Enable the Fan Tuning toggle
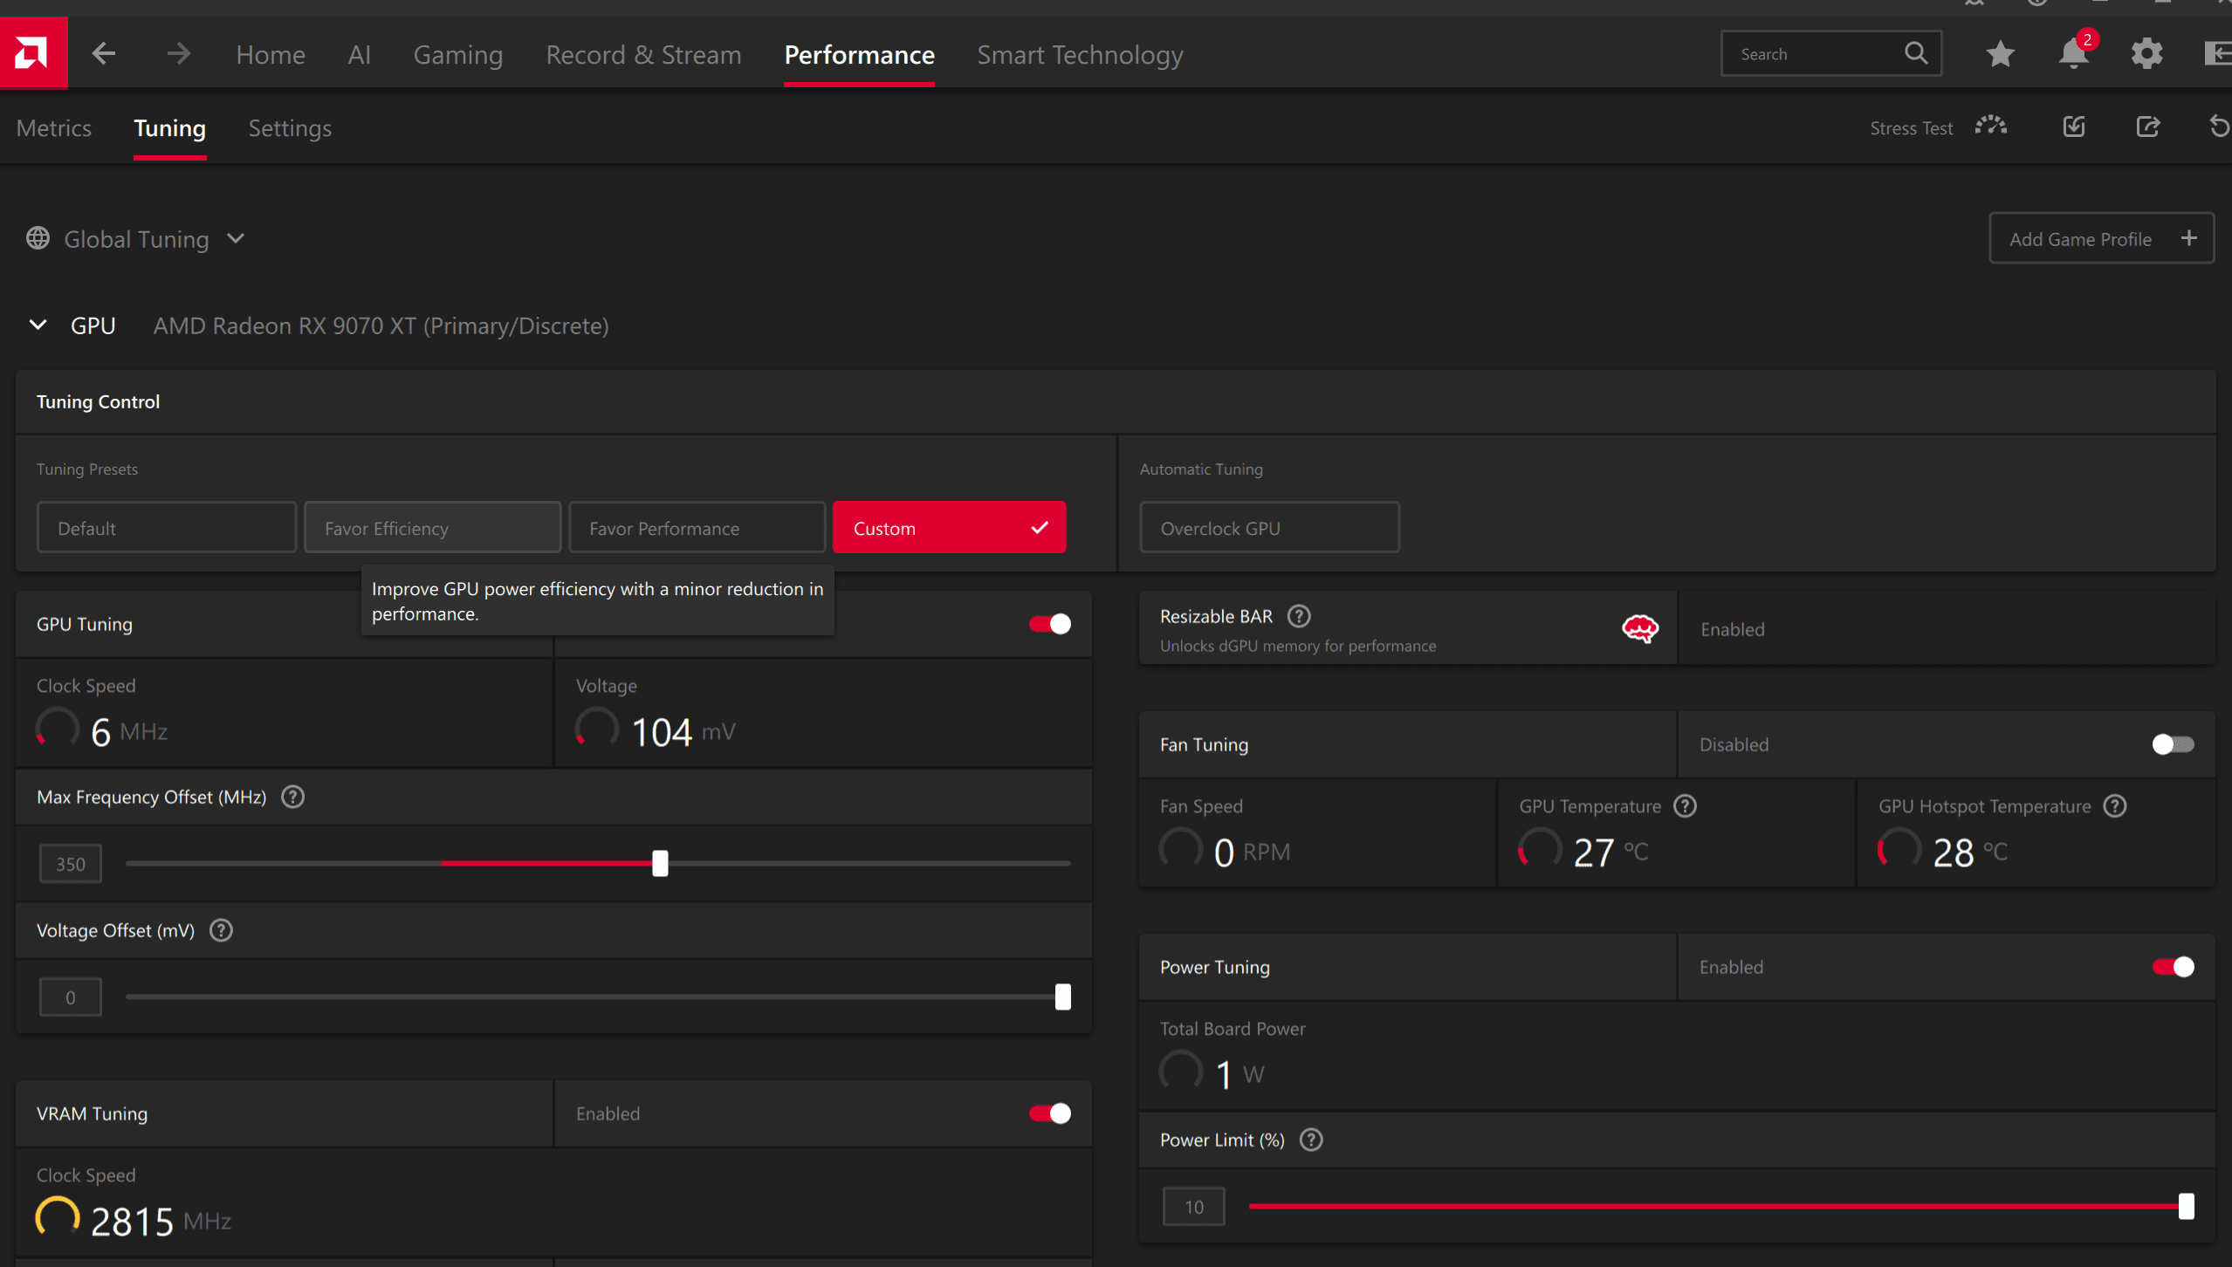Screen dimensions: 2232x1267 2172,744
